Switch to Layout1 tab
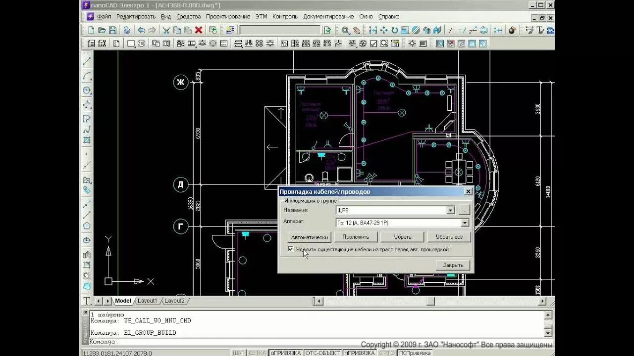634x356 pixels. pyautogui.click(x=147, y=301)
